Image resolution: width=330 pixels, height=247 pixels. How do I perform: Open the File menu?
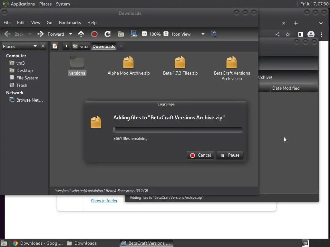[7, 23]
